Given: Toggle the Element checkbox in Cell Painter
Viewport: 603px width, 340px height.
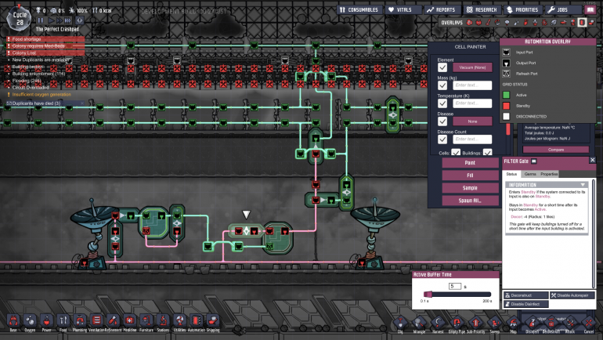Looking at the screenshot, I should (442, 67).
